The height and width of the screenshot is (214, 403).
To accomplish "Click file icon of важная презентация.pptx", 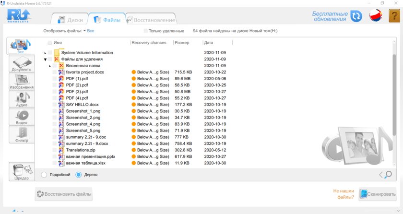I will click(x=61, y=156).
